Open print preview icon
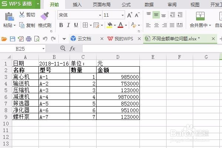222x148 pixels. 37,38
